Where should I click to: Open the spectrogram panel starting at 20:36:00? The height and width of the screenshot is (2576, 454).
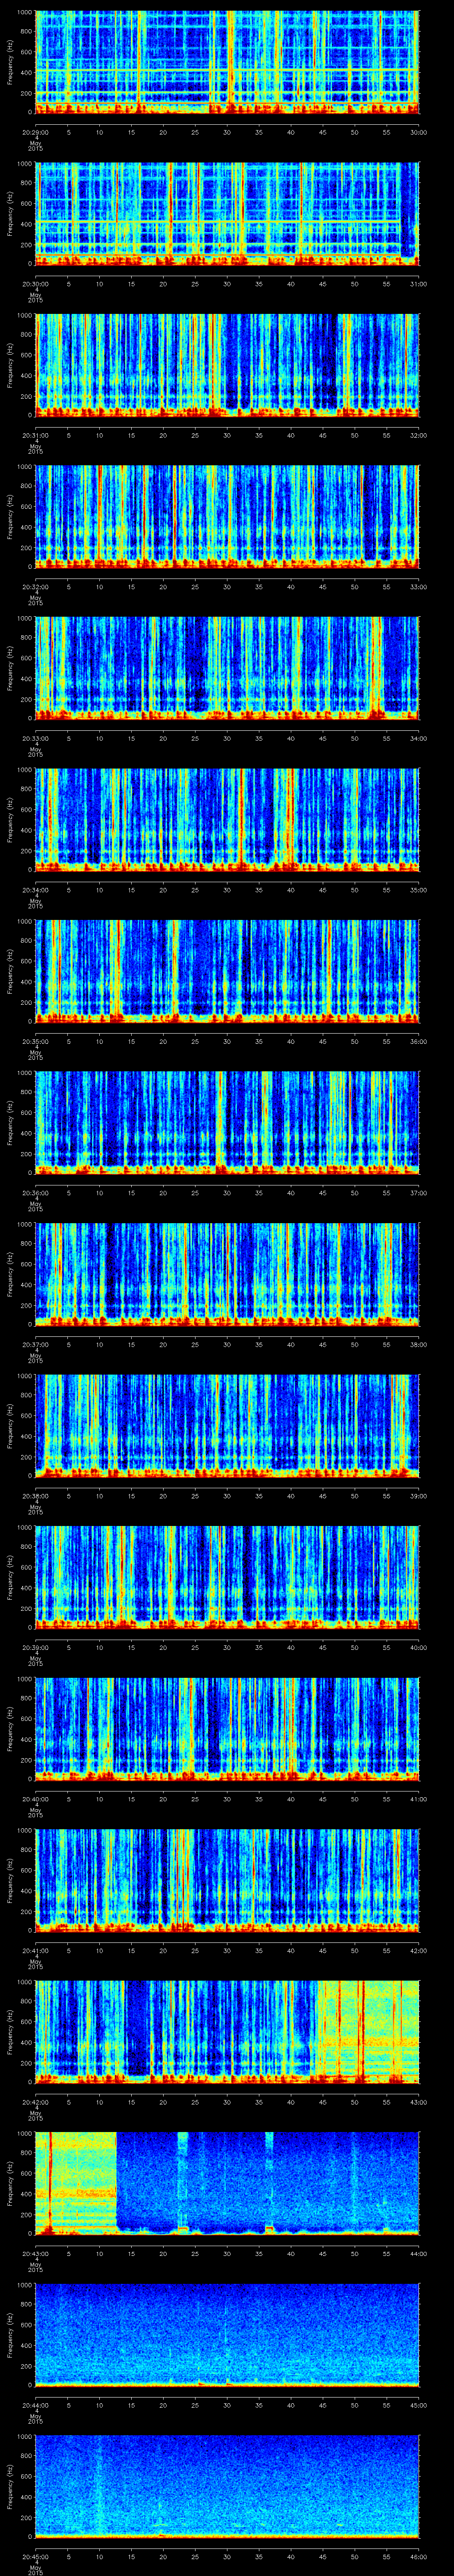coord(227,1121)
